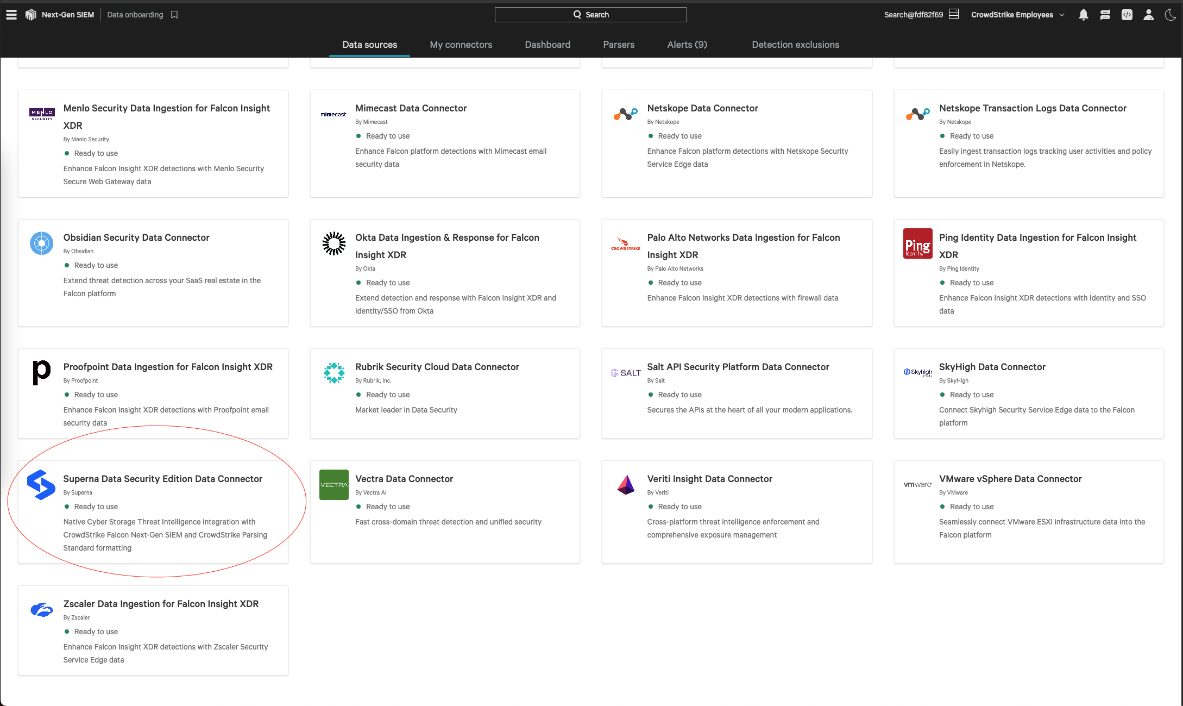Open Ping Identity Data Ingestion title
This screenshot has width=1183, height=706.
(1037, 246)
